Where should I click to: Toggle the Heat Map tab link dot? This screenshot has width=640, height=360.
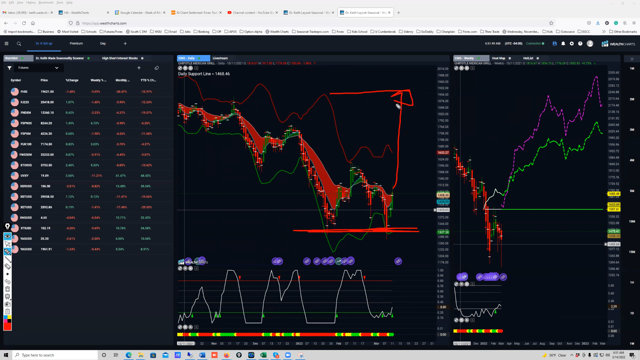[510, 58]
